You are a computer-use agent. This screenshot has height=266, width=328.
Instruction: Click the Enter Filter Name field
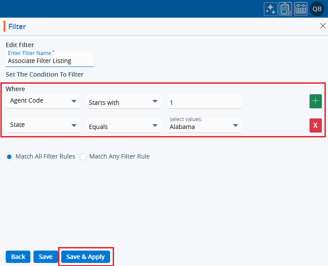click(50, 61)
